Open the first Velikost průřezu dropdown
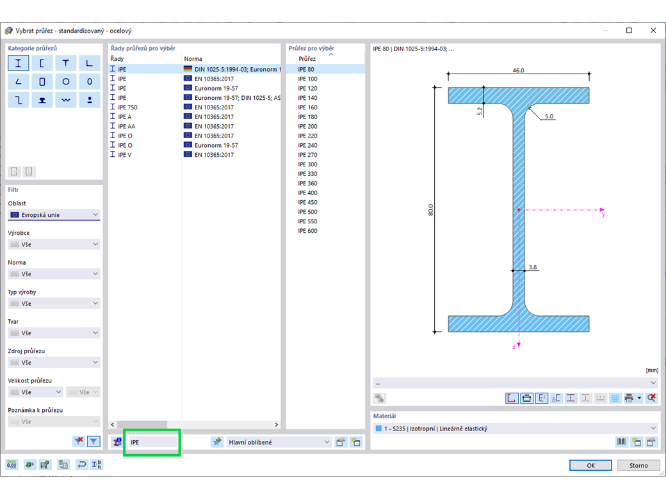666x499 pixels. (x=36, y=392)
